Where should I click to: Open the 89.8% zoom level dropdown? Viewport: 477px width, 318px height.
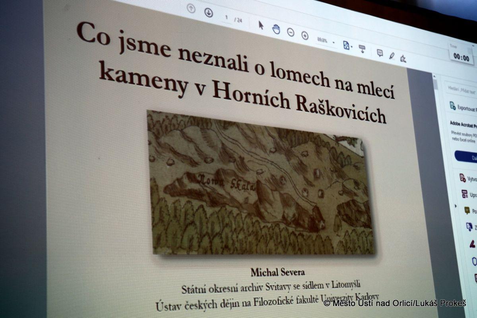click(x=326, y=41)
